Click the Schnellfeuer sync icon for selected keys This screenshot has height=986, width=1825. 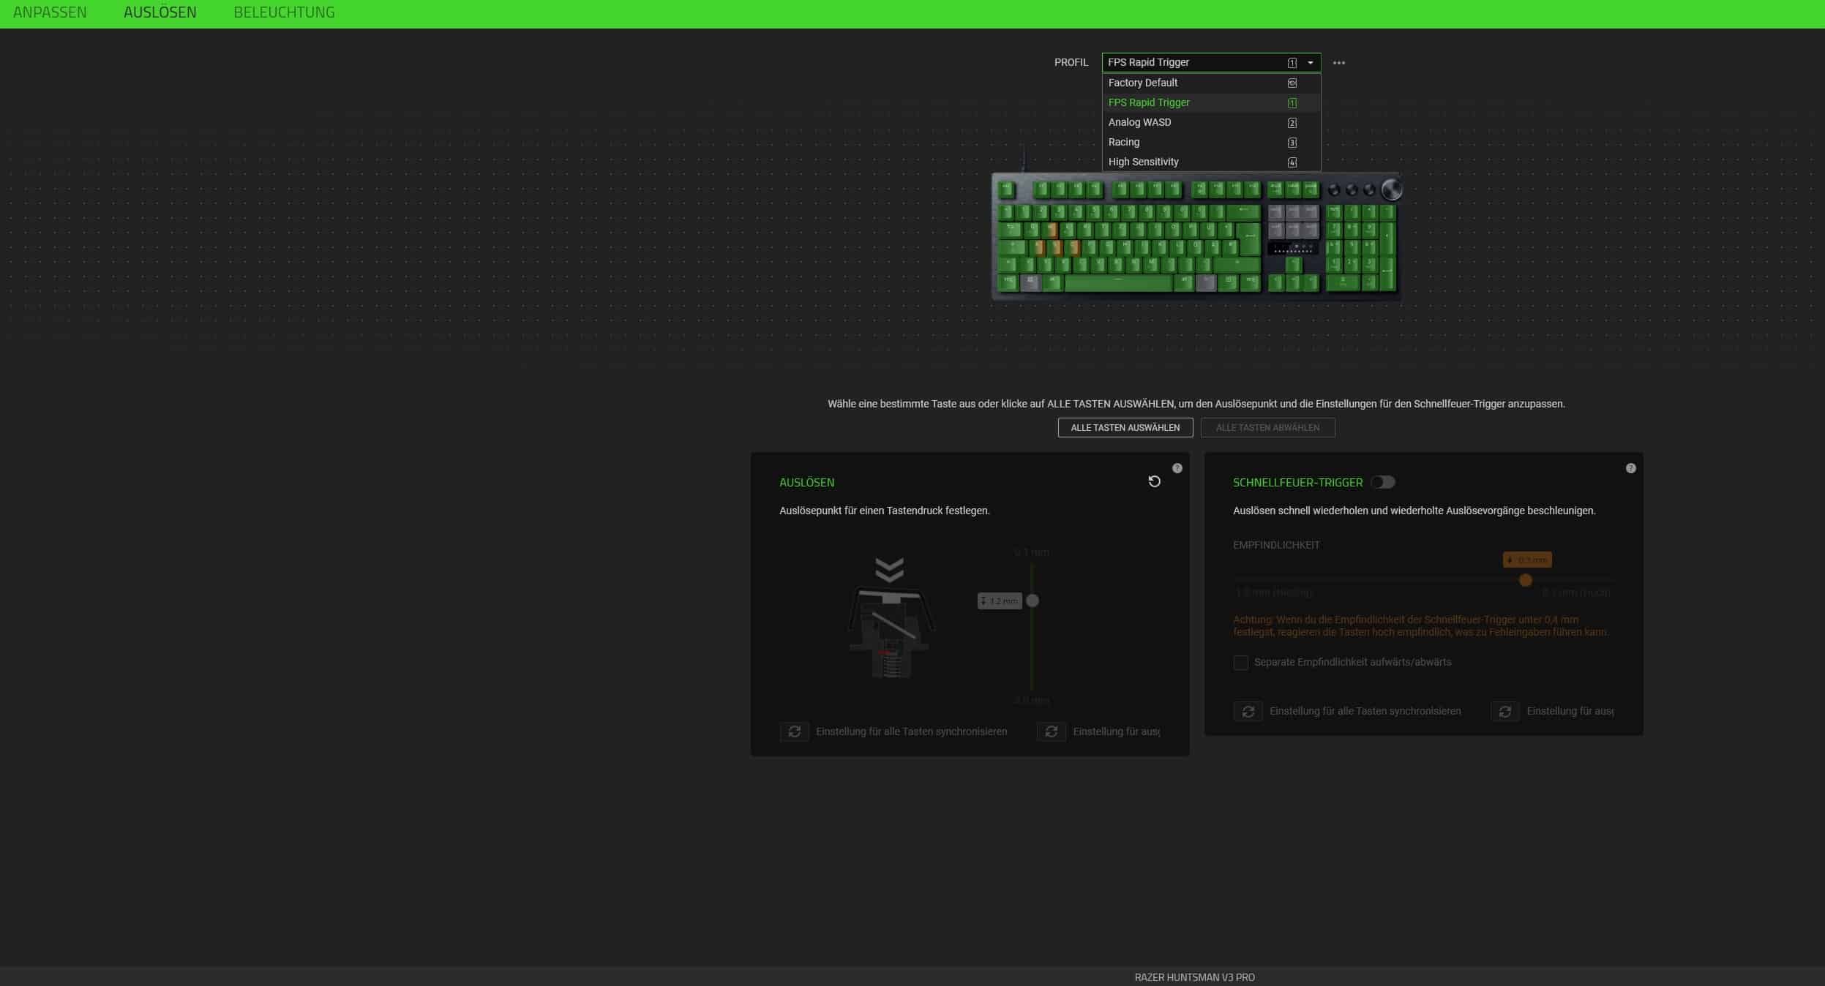coord(1504,711)
